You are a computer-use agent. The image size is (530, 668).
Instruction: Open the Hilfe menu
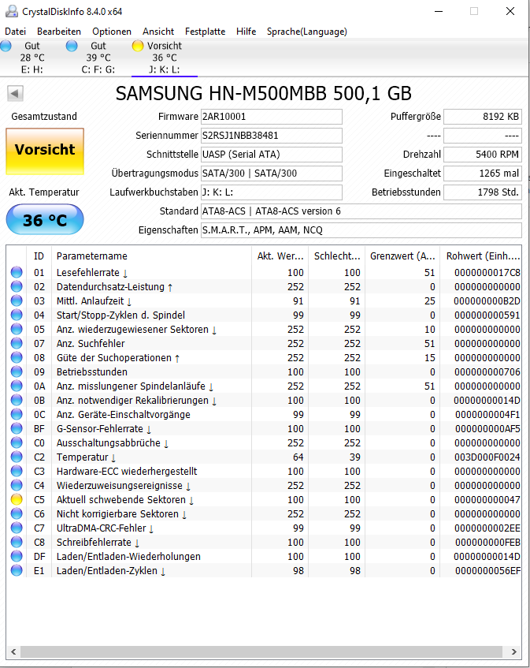point(246,32)
